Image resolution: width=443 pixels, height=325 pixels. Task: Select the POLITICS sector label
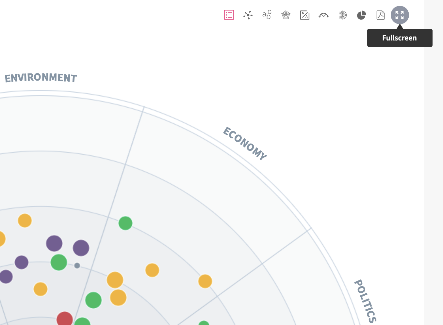[366, 301]
